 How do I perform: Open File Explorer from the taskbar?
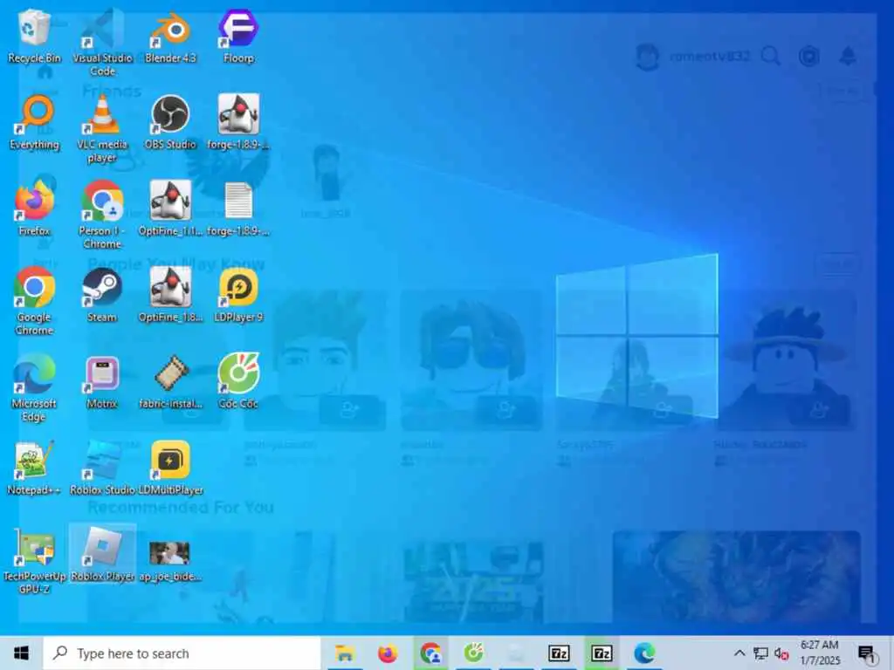coord(345,653)
